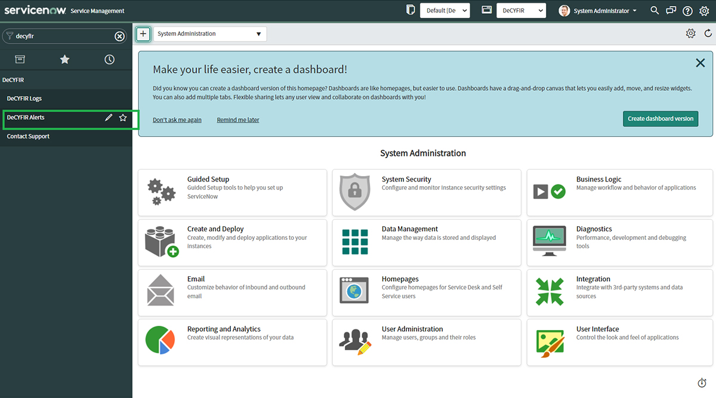Refresh the homepage
The width and height of the screenshot is (716, 398).
point(708,33)
